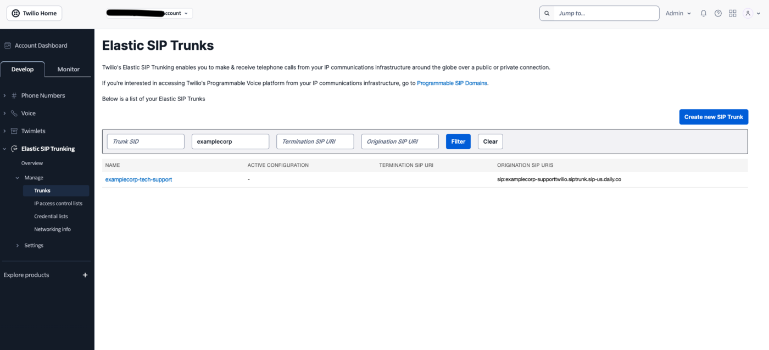This screenshot has height=350, width=769.
Task: Open Networking info
Action: point(52,229)
